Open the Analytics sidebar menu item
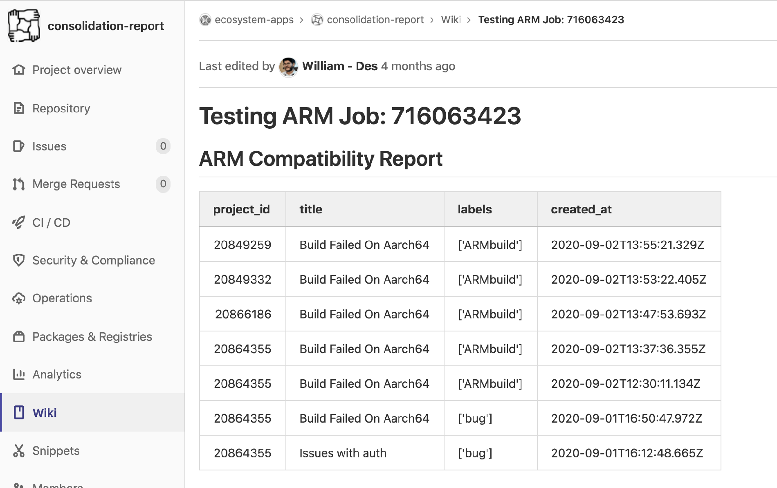777x488 pixels. pos(57,374)
